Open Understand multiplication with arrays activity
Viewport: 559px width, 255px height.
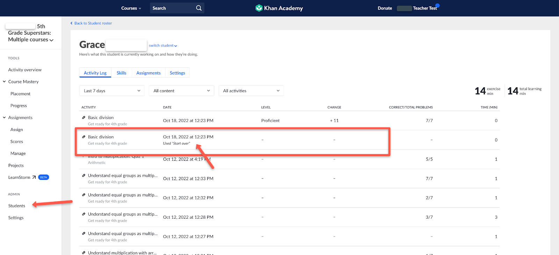(x=122, y=253)
